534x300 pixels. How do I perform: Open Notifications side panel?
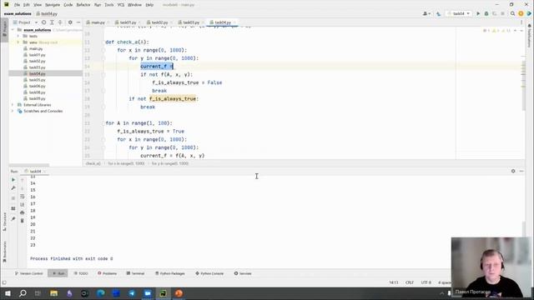pyautogui.click(x=530, y=36)
